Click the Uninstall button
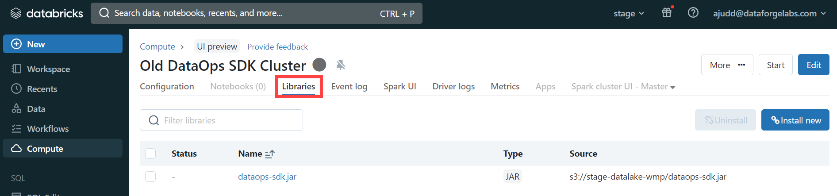The width and height of the screenshot is (837, 196). tap(726, 120)
